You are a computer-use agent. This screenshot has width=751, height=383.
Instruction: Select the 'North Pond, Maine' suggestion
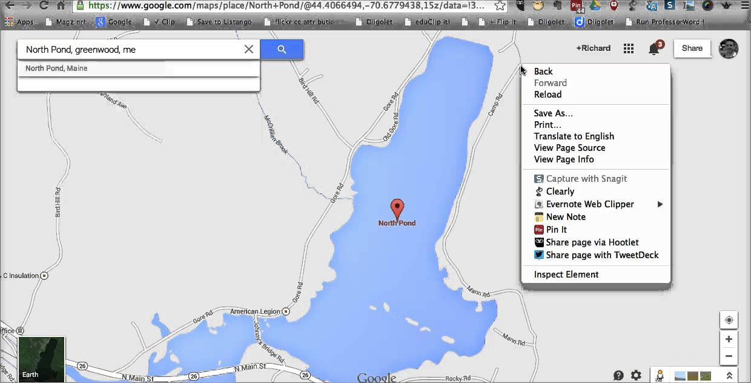point(139,68)
